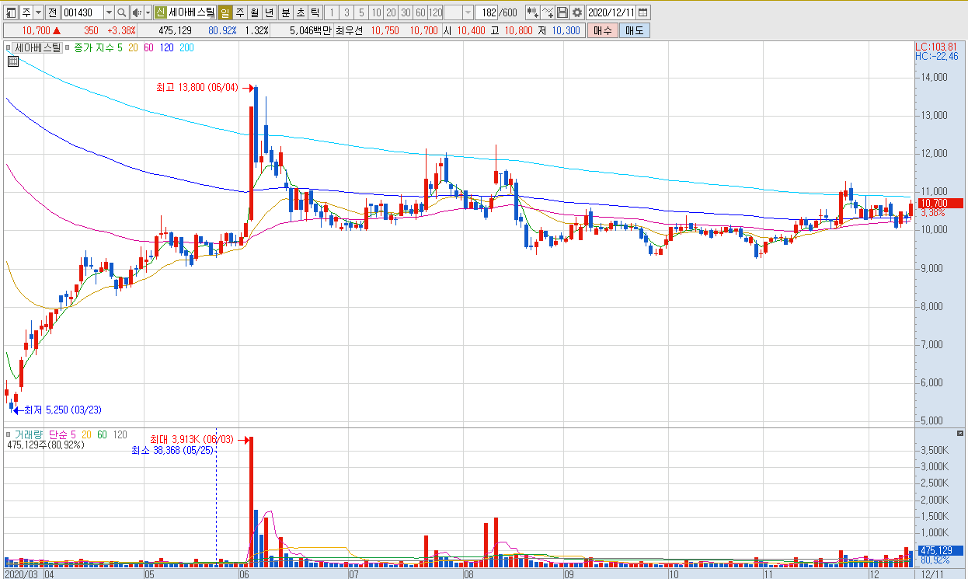Click the 거래량 volume legend label
Image resolution: width=968 pixels, height=579 pixels.
coord(29,434)
